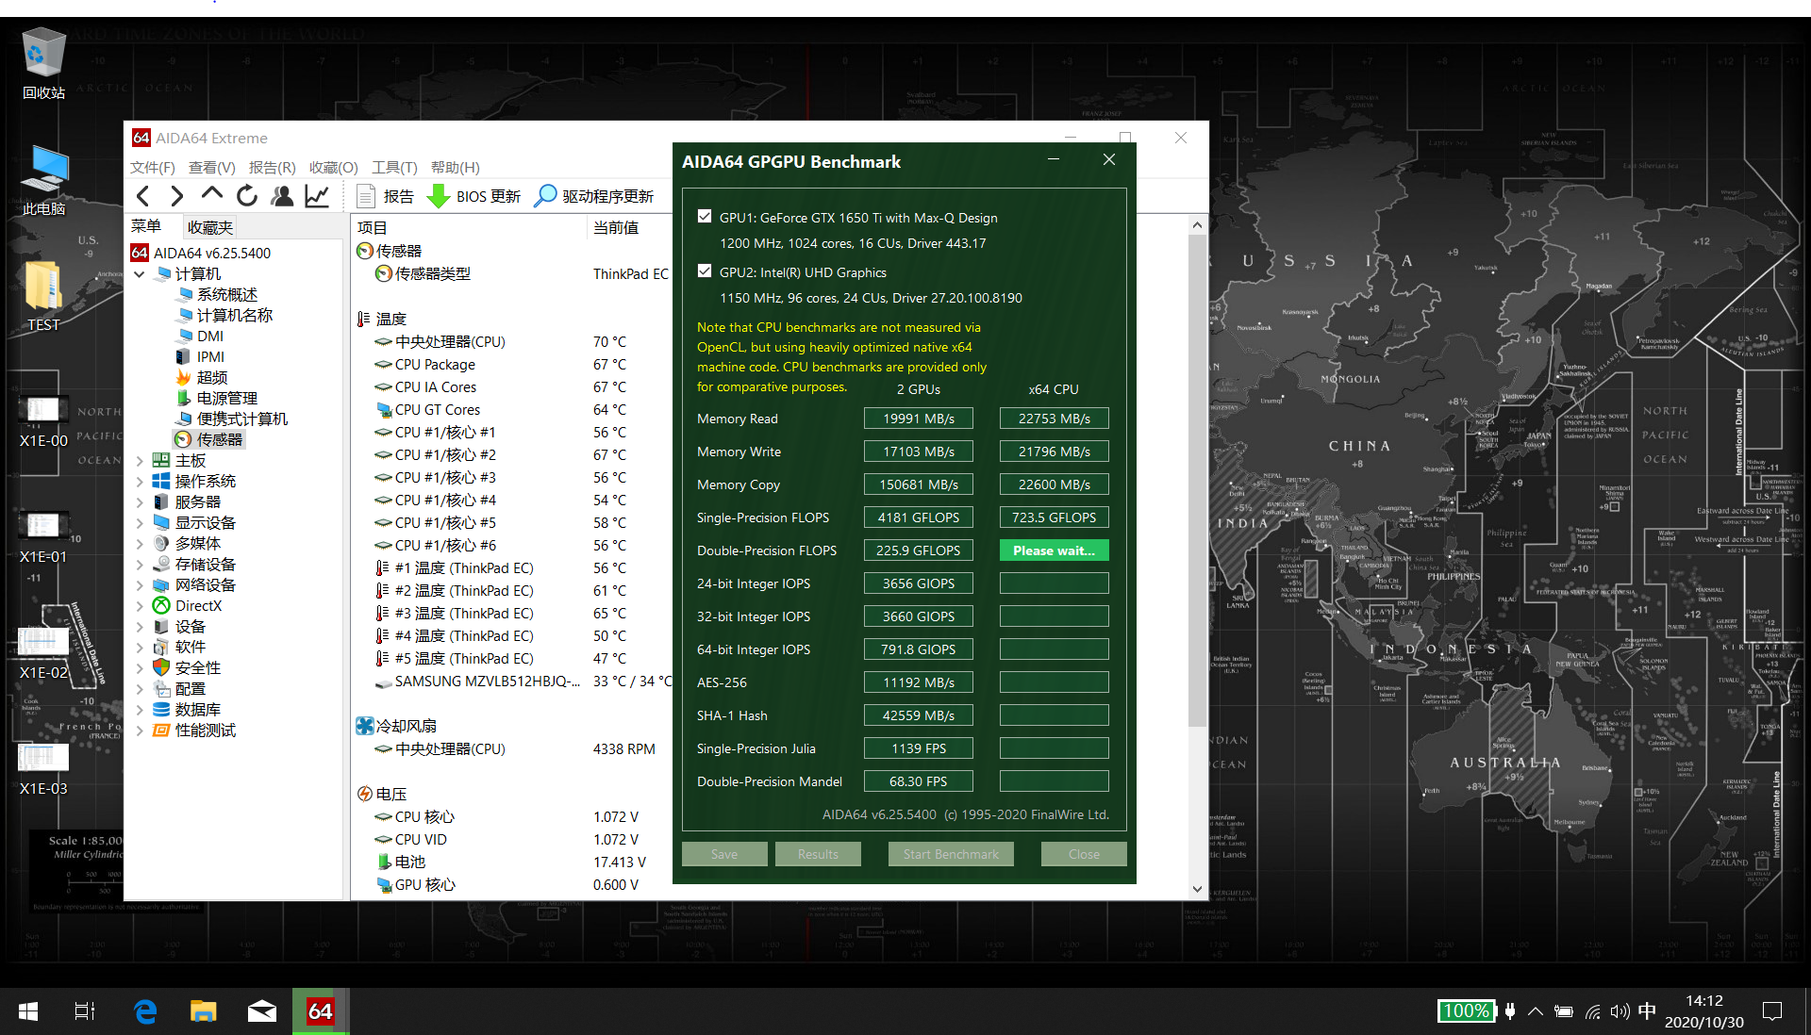Click the Close button in benchmark dialog
1811x1035 pixels.
(x=1084, y=854)
